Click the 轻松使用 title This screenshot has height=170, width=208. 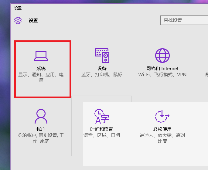[162, 129]
